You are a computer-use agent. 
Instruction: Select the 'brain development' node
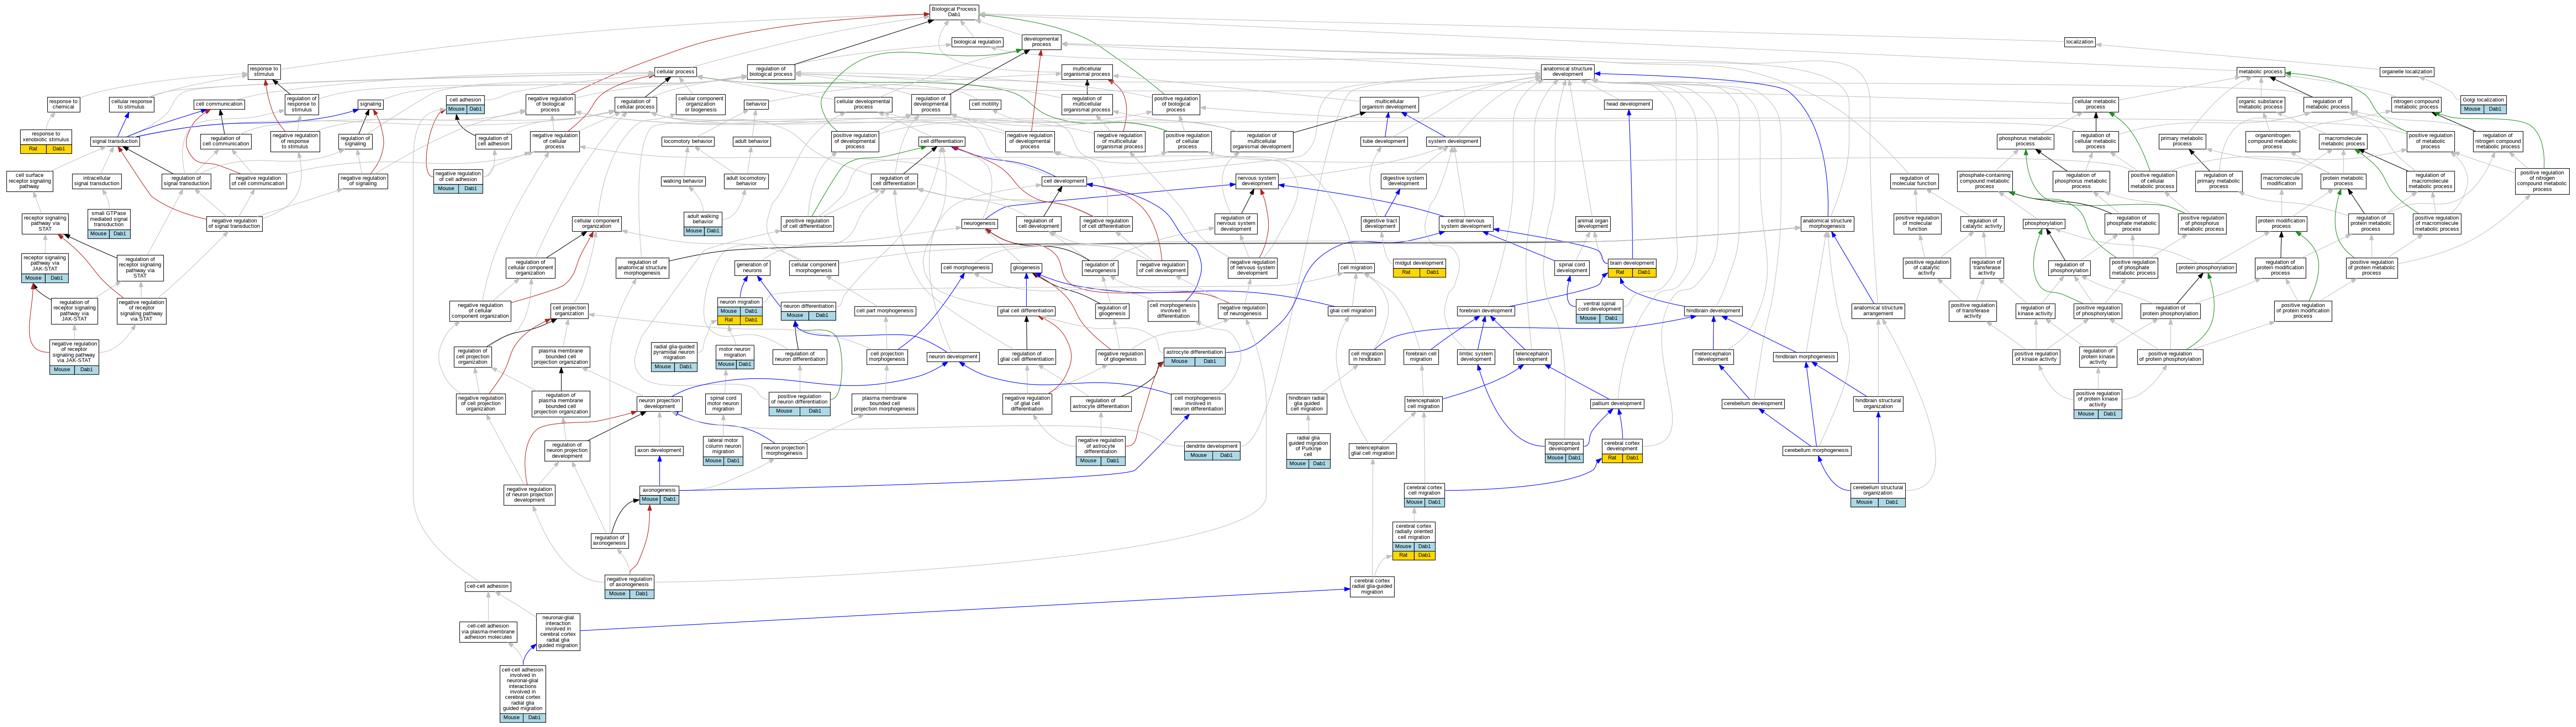click(1632, 267)
